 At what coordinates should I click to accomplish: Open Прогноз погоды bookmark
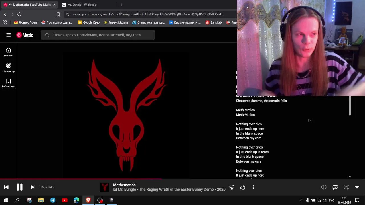click(x=57, y=22)
